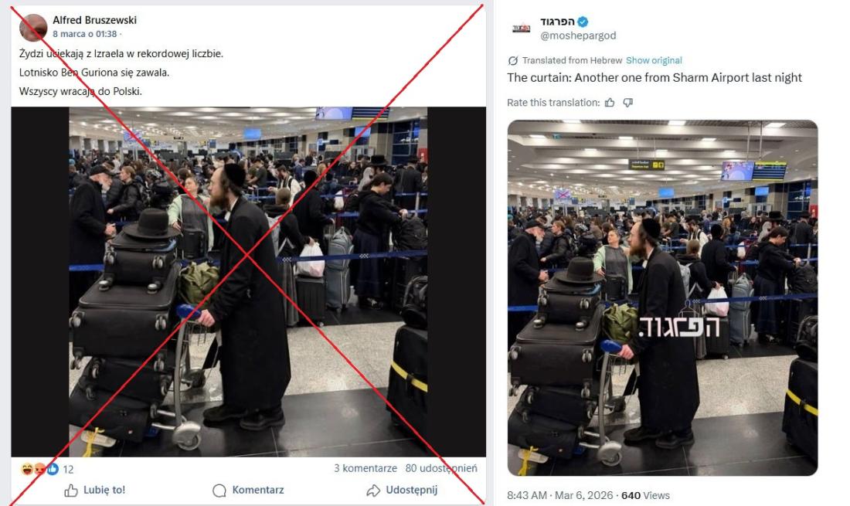Viewport: 850px width, 506px height.
Task: Click the 640 Views counter
Action: click(645, 495)
